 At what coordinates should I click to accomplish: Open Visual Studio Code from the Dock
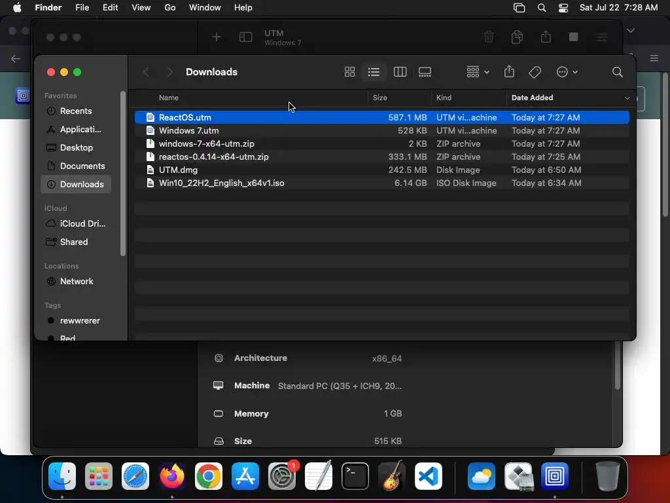tap(429, 476)
